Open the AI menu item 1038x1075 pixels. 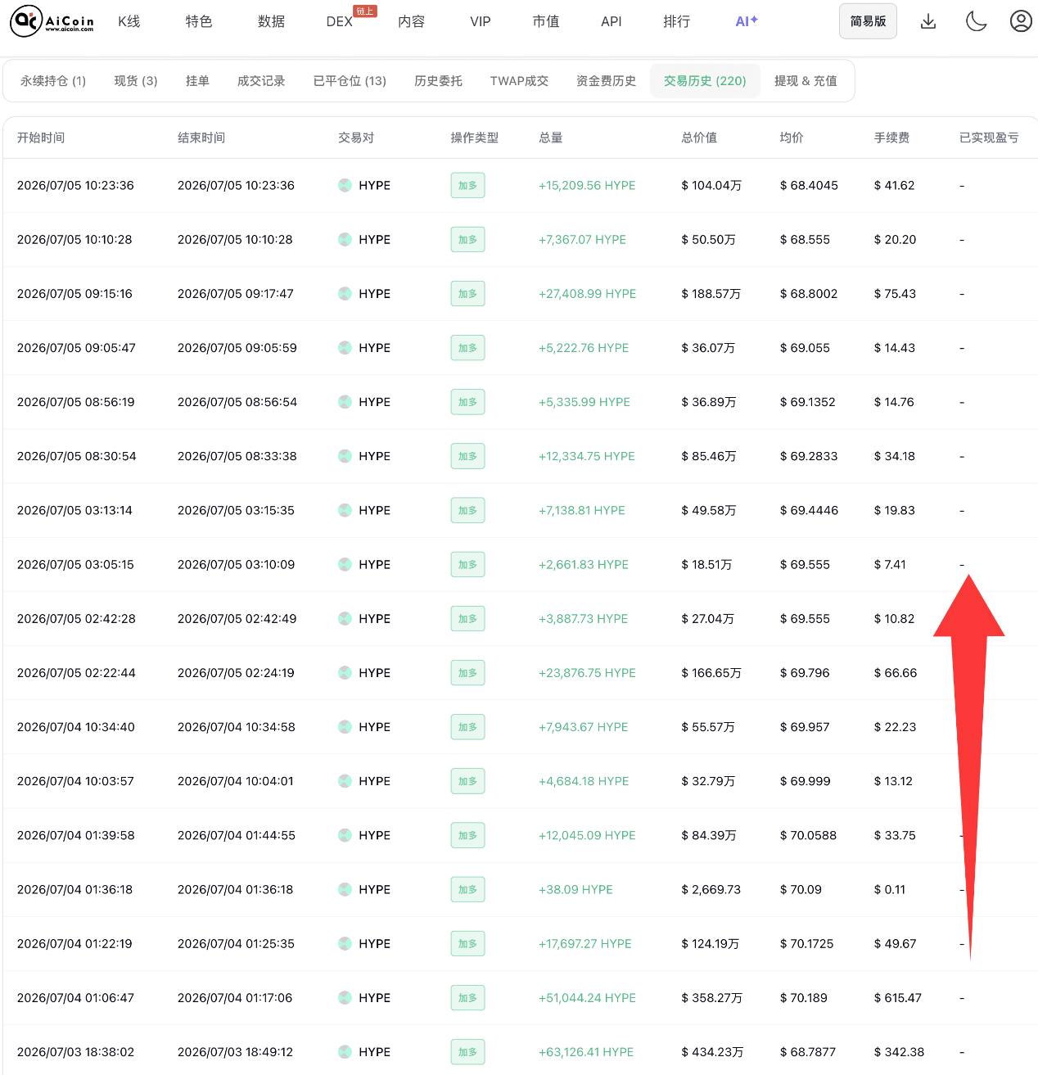[747, 21]
